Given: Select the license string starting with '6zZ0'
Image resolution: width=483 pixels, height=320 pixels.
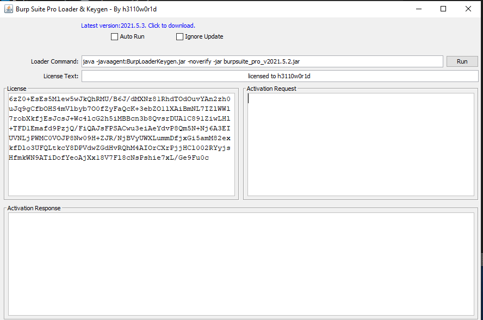Looking at the screenshot, I should (33, 99).
